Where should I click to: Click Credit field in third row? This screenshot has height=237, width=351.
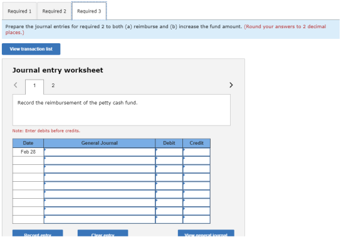click(197, 169)
